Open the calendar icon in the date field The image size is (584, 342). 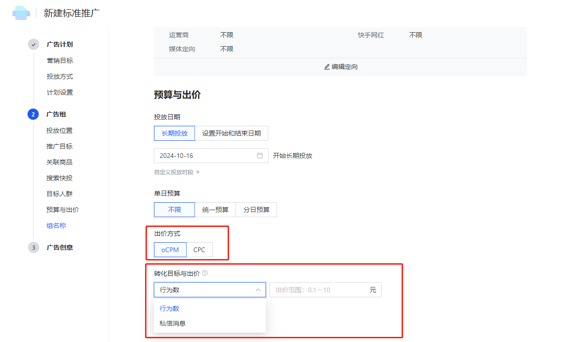coord(261,155)
